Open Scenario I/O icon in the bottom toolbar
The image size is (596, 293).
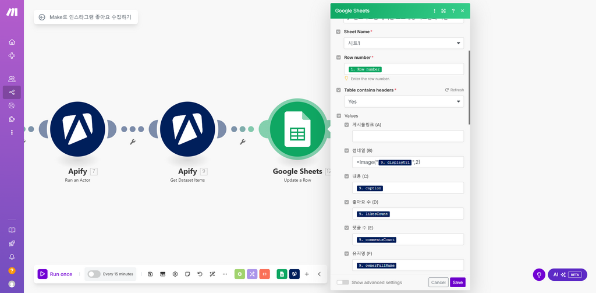(x=163, y=274)
